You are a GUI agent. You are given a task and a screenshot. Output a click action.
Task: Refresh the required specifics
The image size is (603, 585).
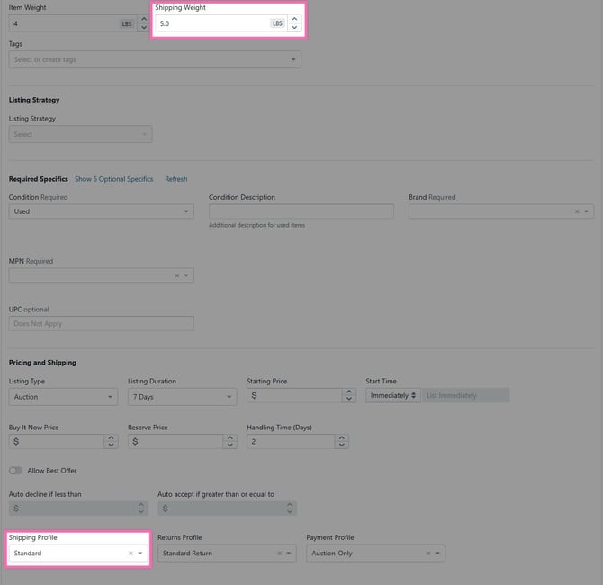point(175,179)
